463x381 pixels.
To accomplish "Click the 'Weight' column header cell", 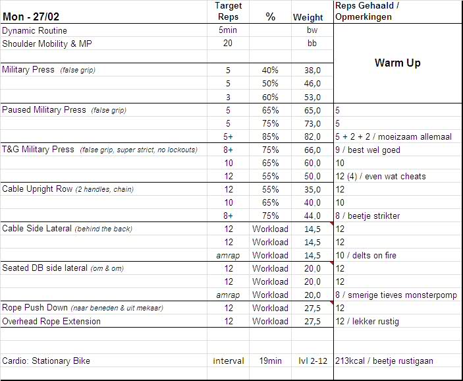I will coord(308,17).
